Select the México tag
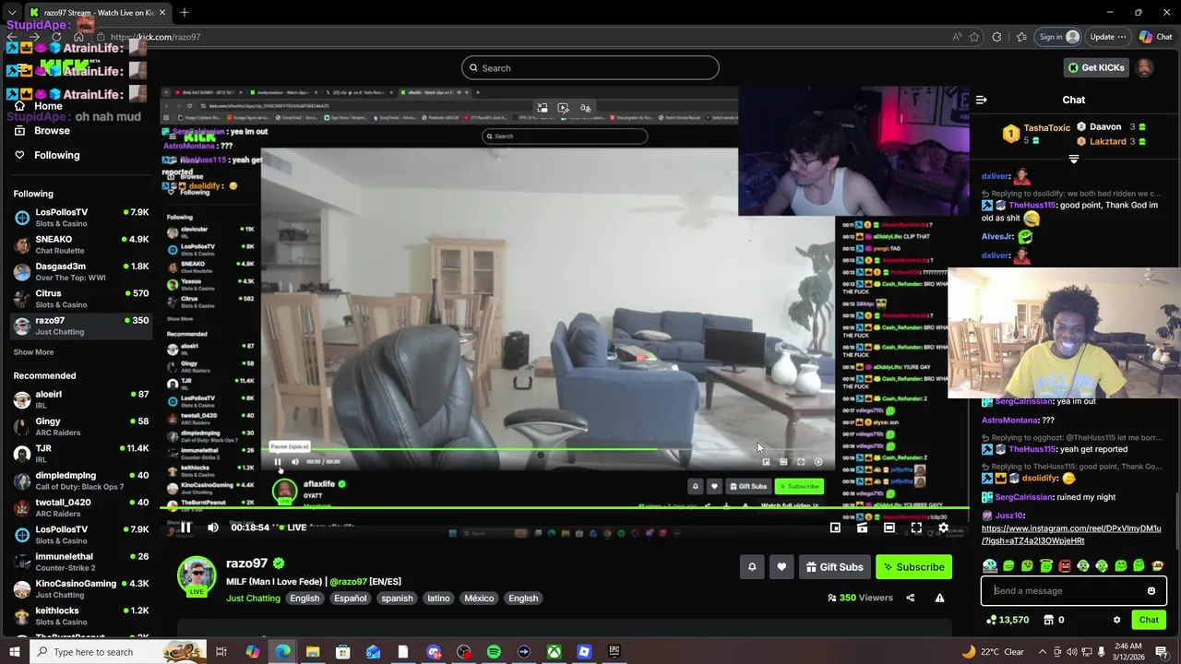Viewport: 1181px width, 664px height. point(479,598)
